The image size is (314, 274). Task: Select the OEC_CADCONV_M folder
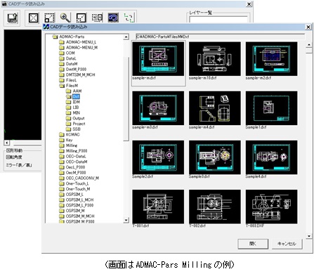click(82, 178)
